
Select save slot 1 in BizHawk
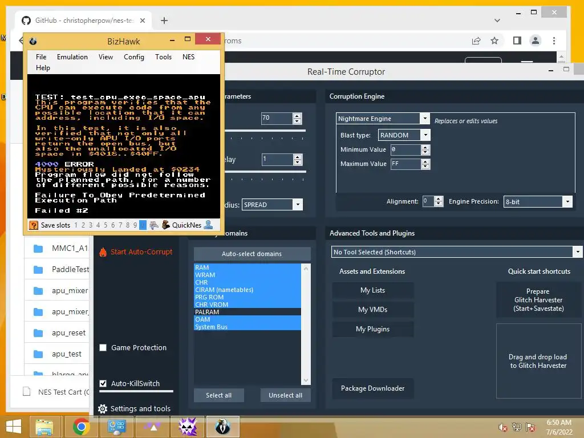pyautogui.click(x=76, y=225)
